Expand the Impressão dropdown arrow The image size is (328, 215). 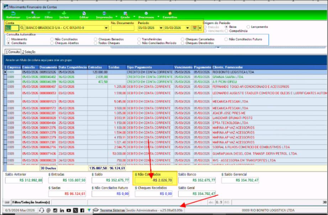click(116, 16)
